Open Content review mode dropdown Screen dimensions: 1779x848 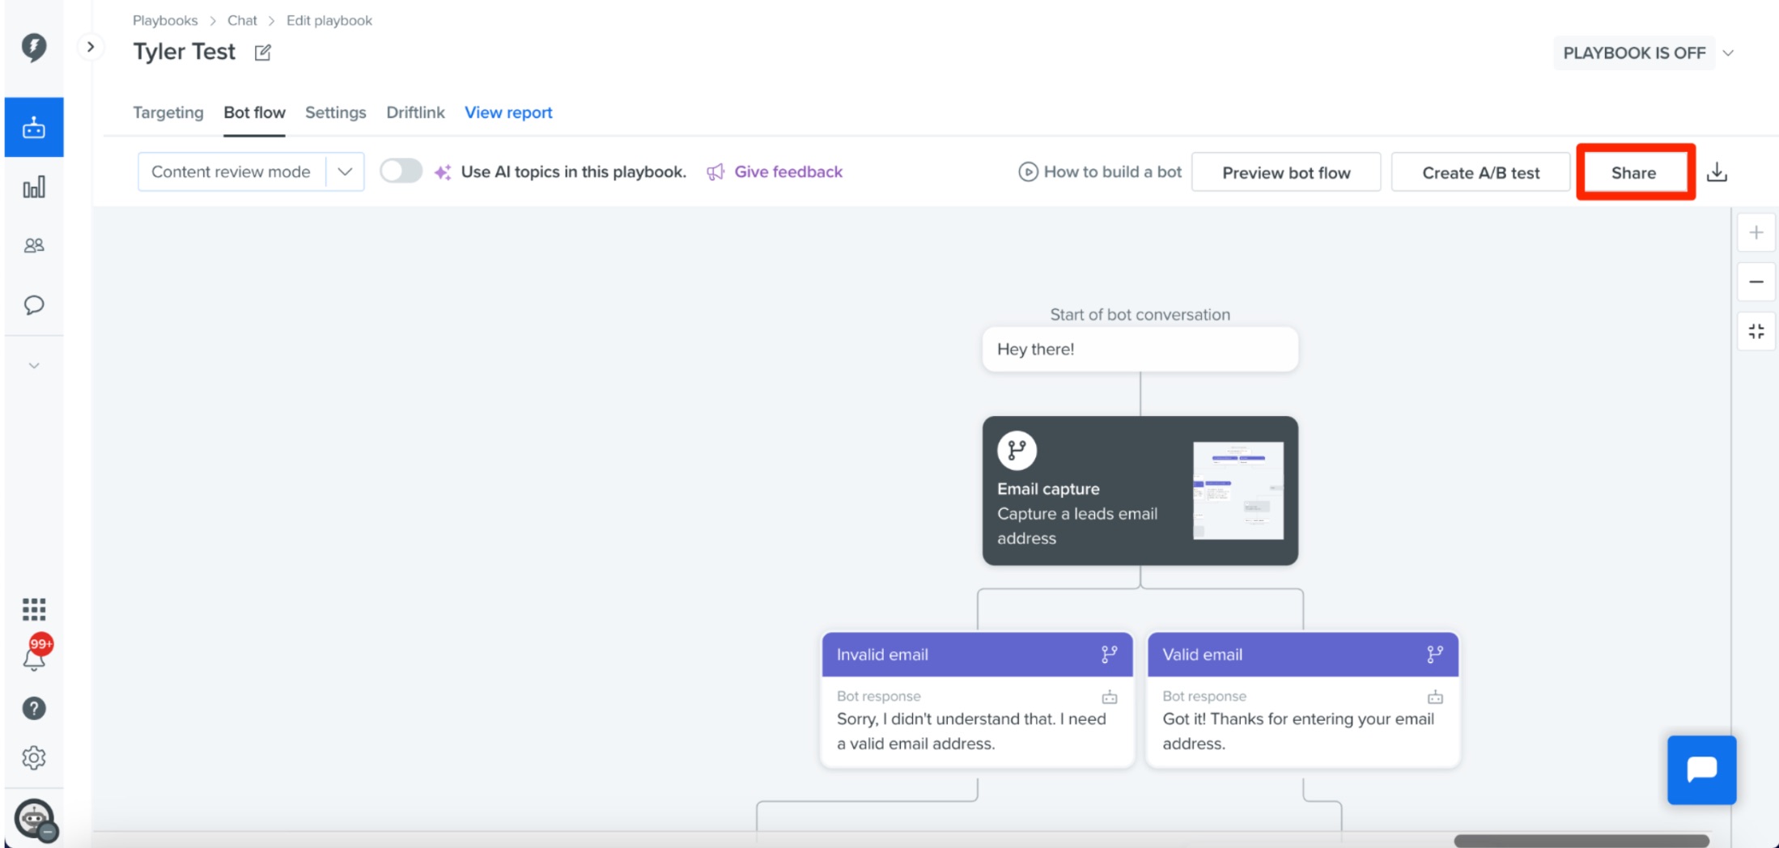coord(251,172)
